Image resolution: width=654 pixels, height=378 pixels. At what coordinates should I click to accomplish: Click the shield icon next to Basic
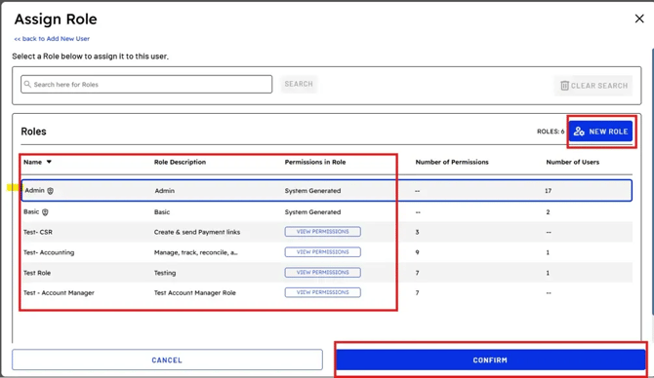[45, 212]
